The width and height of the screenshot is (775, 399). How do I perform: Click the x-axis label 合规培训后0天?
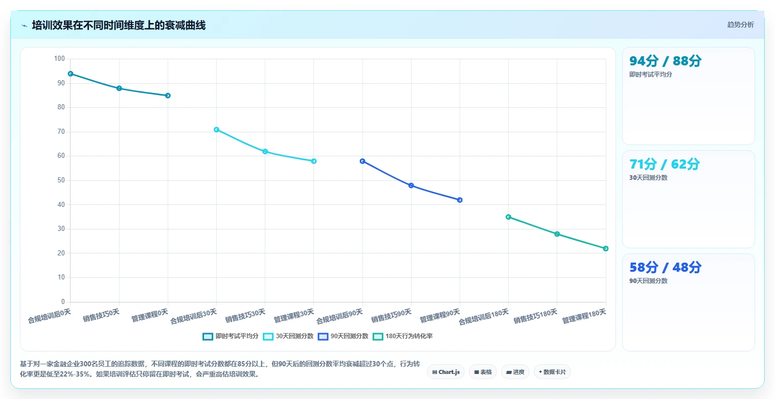coord(50,316)
